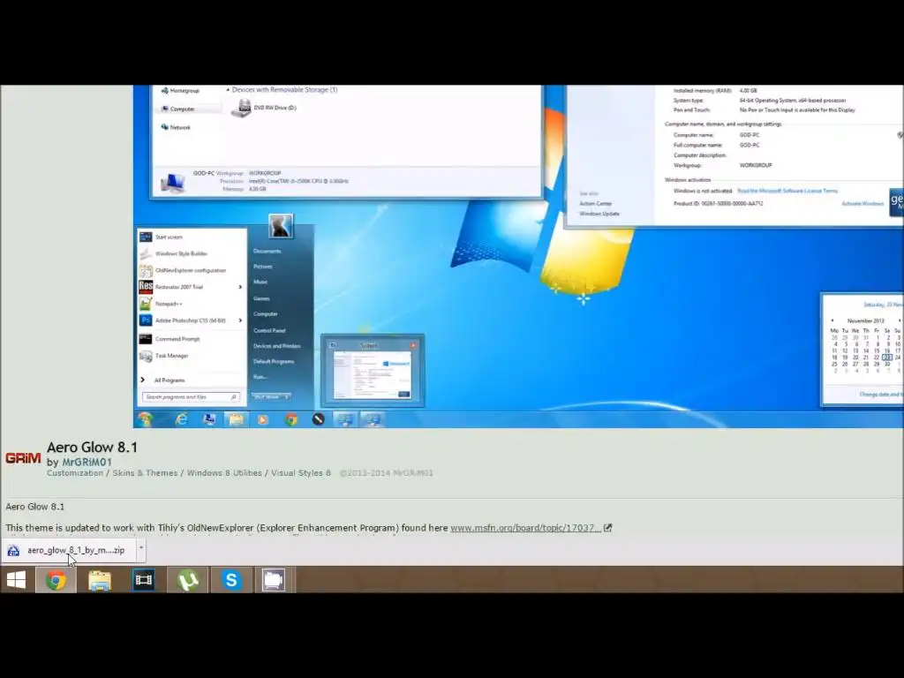Click Read the Microsoft Software License Terms link

coord(787,191)
